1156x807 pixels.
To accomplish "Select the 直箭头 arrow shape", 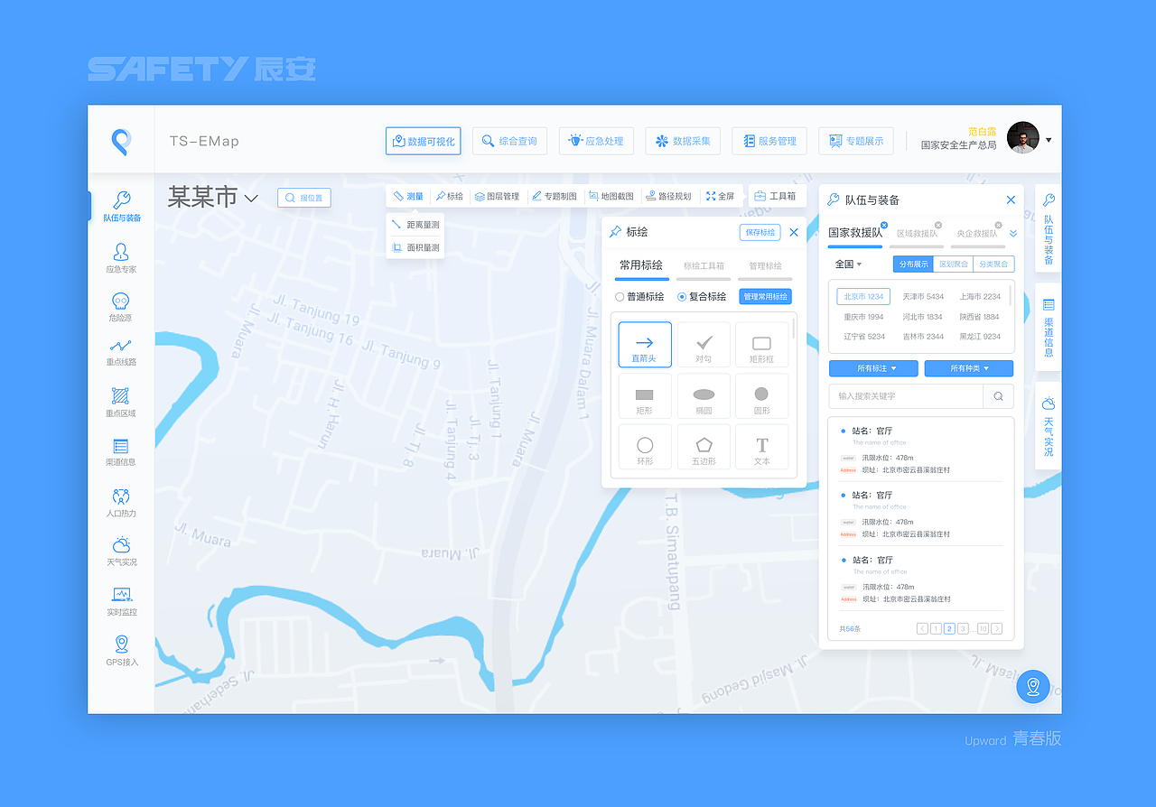I will 645,345.
